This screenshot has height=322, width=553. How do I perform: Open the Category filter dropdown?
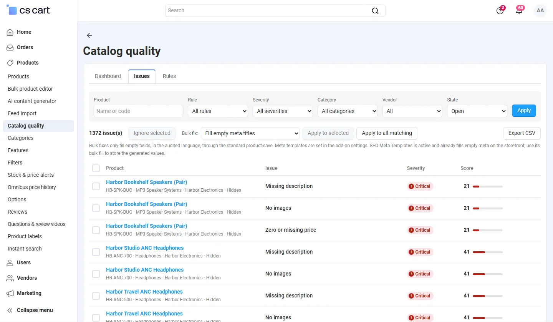348,111
